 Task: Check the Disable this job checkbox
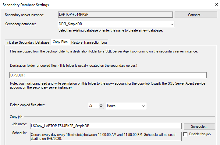click(x=186, y=134)
